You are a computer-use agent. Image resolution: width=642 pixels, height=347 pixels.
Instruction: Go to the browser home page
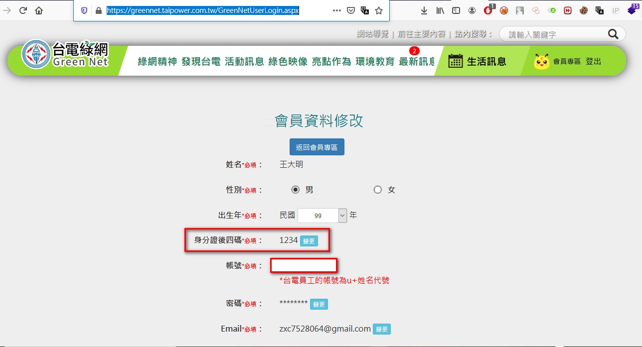click(39, 10)
